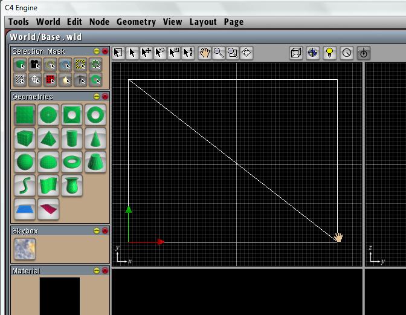The width and height of the screenshot is (406, 315).
Task: Activate the hand scroll tool
Action: coord(205,53)
